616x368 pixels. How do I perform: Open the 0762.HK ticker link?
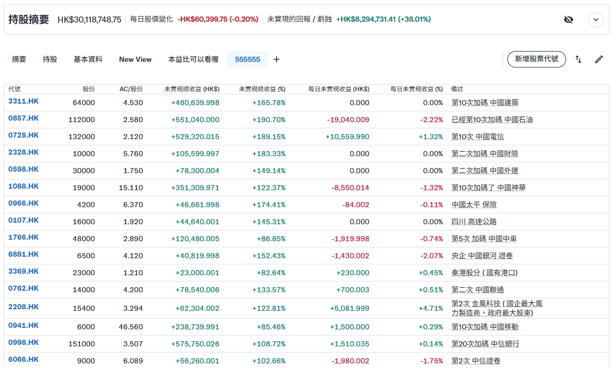(24, 288)
